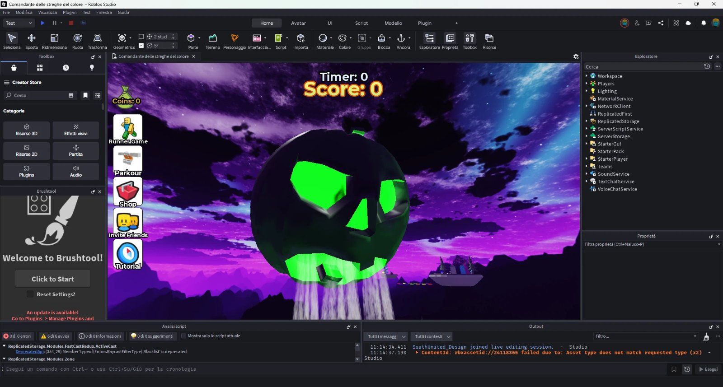The image size is (723, 387).
Task: Open the Importa import tool
Action: (x=300, y=41)
